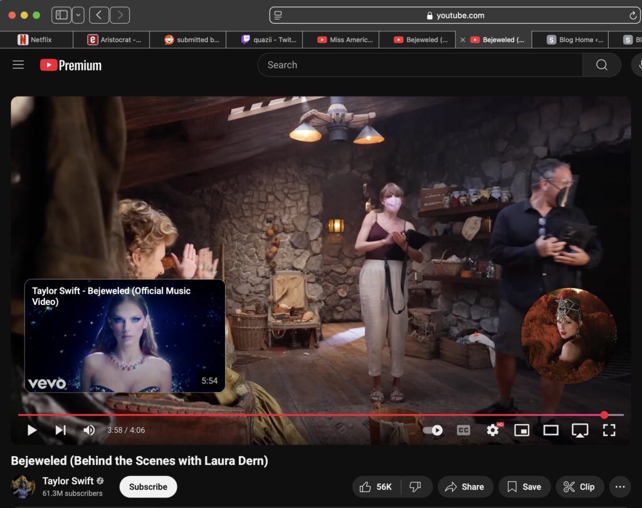Go to YouTube Premium home logo
This screenshot has height=508, width=642.
click(71, 65)
